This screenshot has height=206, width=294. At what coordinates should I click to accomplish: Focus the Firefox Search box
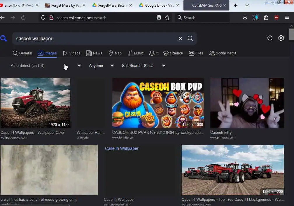pyautogui.click(x=202, y=18)
